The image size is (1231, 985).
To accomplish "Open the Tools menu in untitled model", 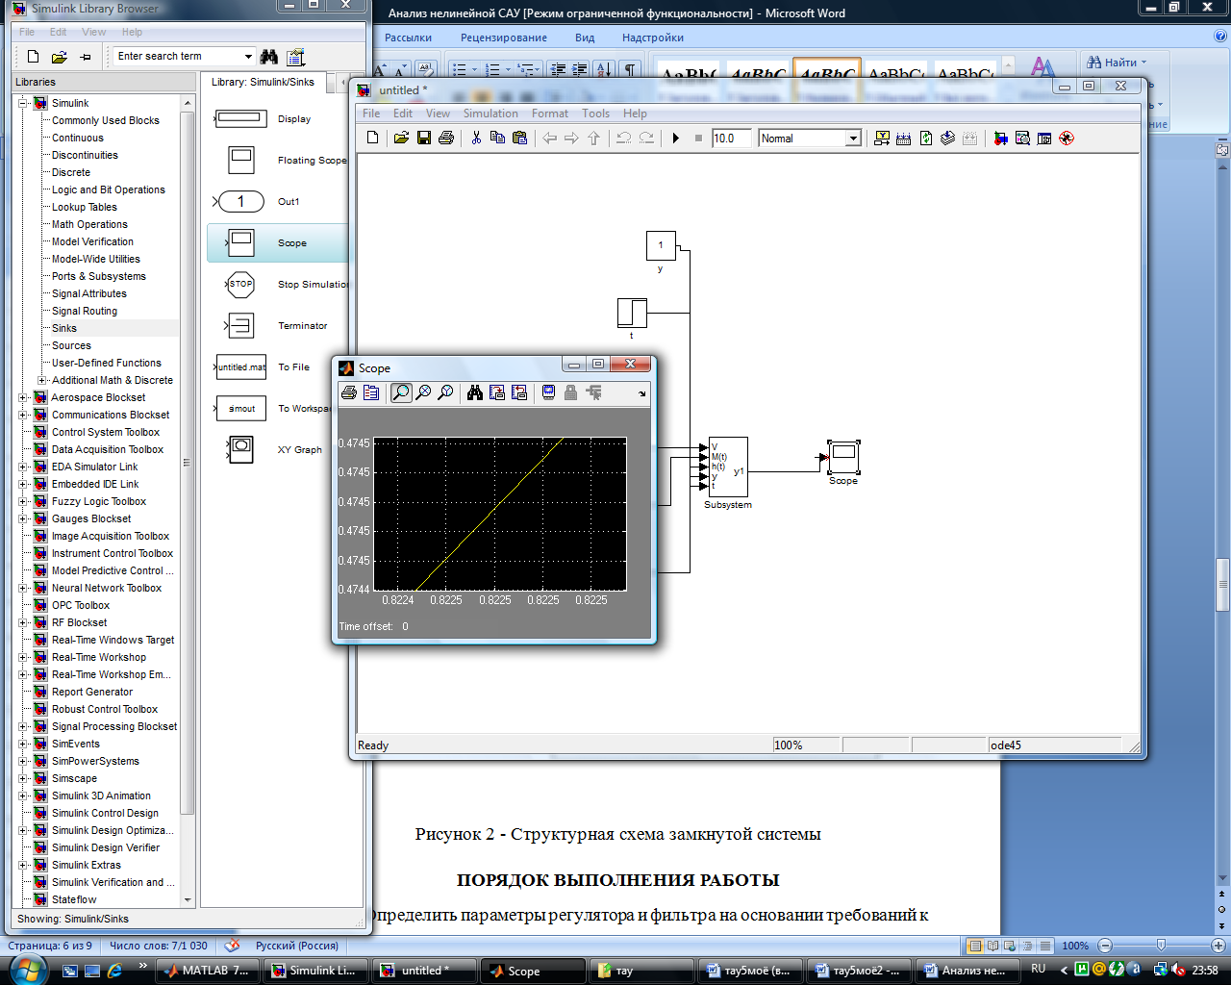I will coord(596,114).
